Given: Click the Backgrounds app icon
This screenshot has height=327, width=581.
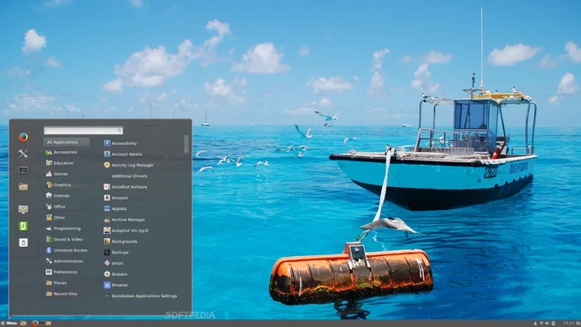Looking at the screenshot, I should click(107, 242).
